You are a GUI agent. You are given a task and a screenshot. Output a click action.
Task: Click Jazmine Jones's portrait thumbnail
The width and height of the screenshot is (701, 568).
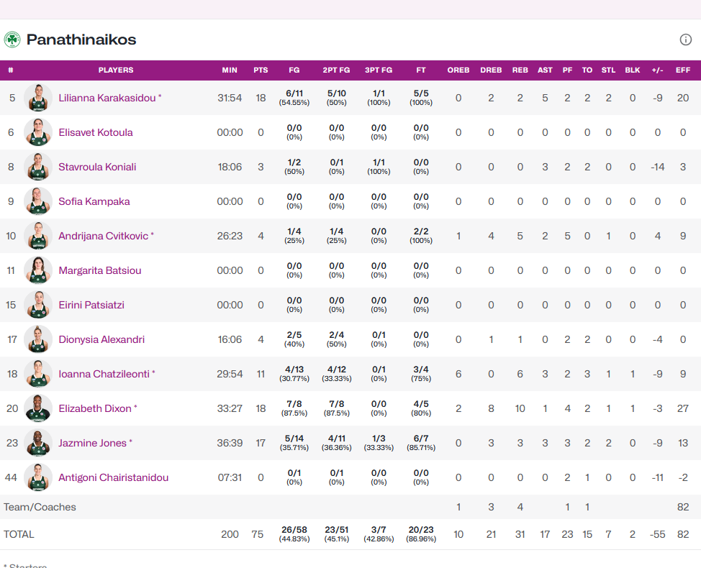pyautogui.click(x=38, y=443)
